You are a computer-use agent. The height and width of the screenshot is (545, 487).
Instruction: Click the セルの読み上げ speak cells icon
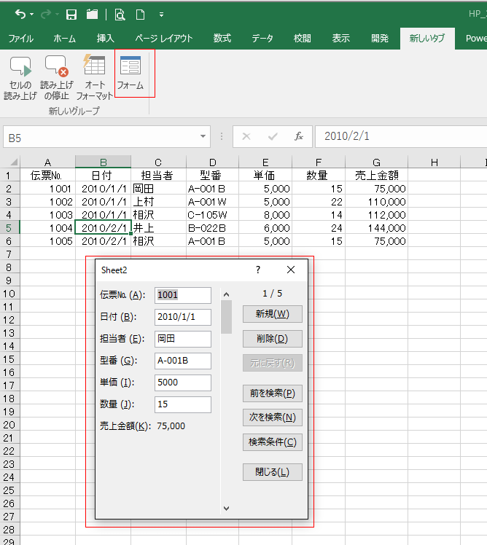pyautogui.click(x=20, y=77)
